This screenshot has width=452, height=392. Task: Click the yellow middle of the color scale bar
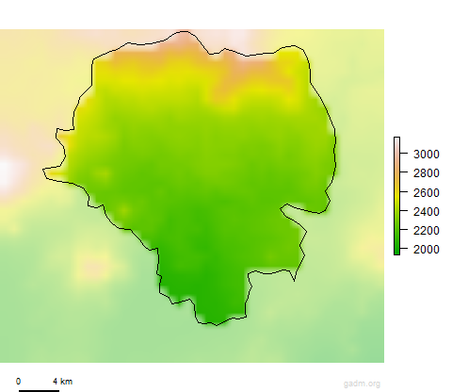tap(396, 195)
